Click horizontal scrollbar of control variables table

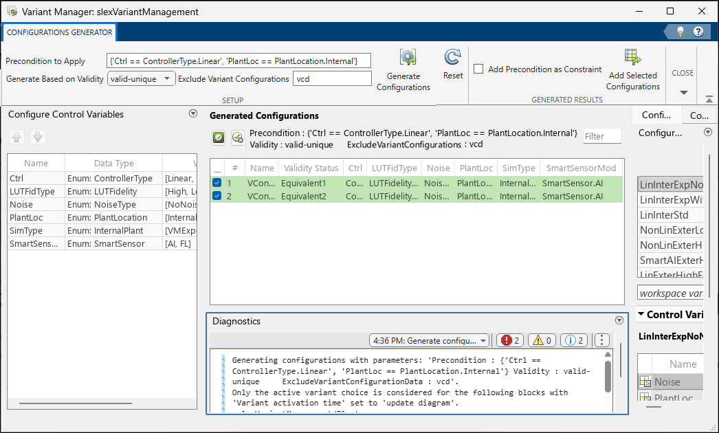click(76, 403)
